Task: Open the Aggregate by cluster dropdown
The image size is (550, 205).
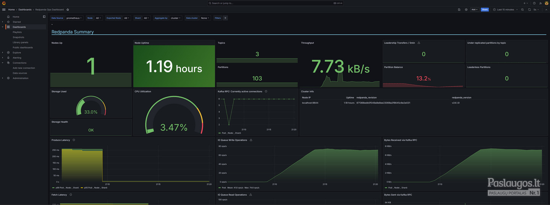Action: (x=176, y=18)
